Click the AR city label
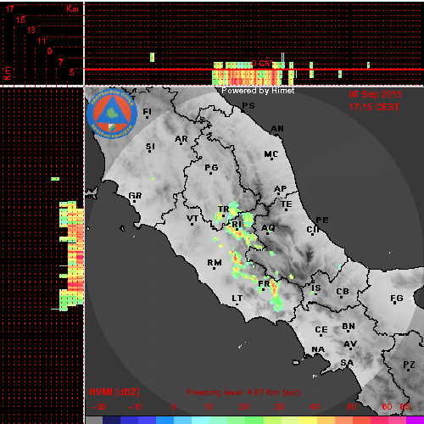This screenshot has height=424, width=424. [181, 139]
